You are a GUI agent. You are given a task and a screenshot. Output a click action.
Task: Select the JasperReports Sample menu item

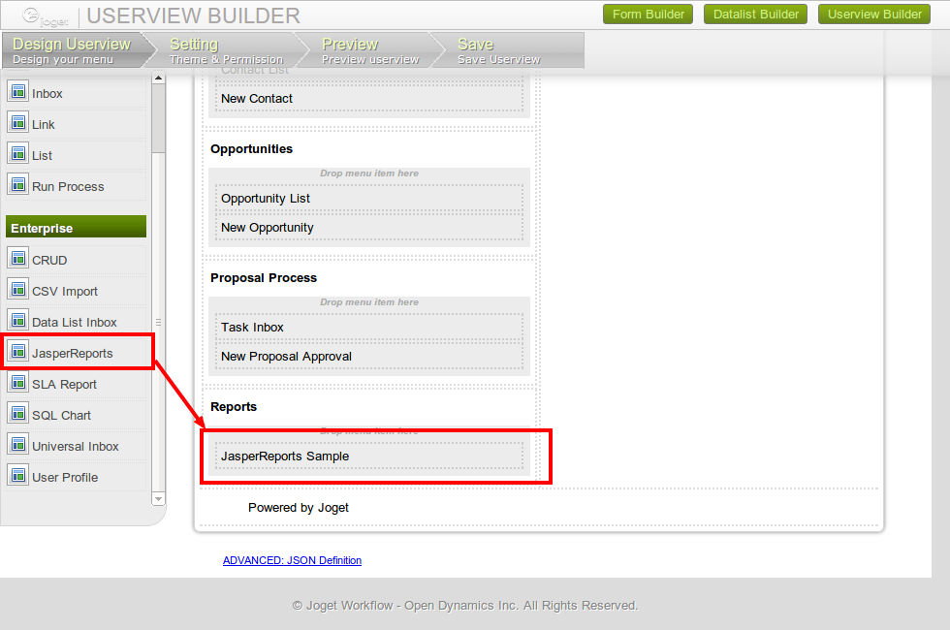click(x=369, y=457)
